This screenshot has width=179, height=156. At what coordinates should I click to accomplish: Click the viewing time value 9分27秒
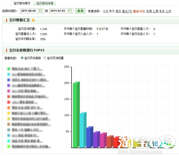coord(103,29)
